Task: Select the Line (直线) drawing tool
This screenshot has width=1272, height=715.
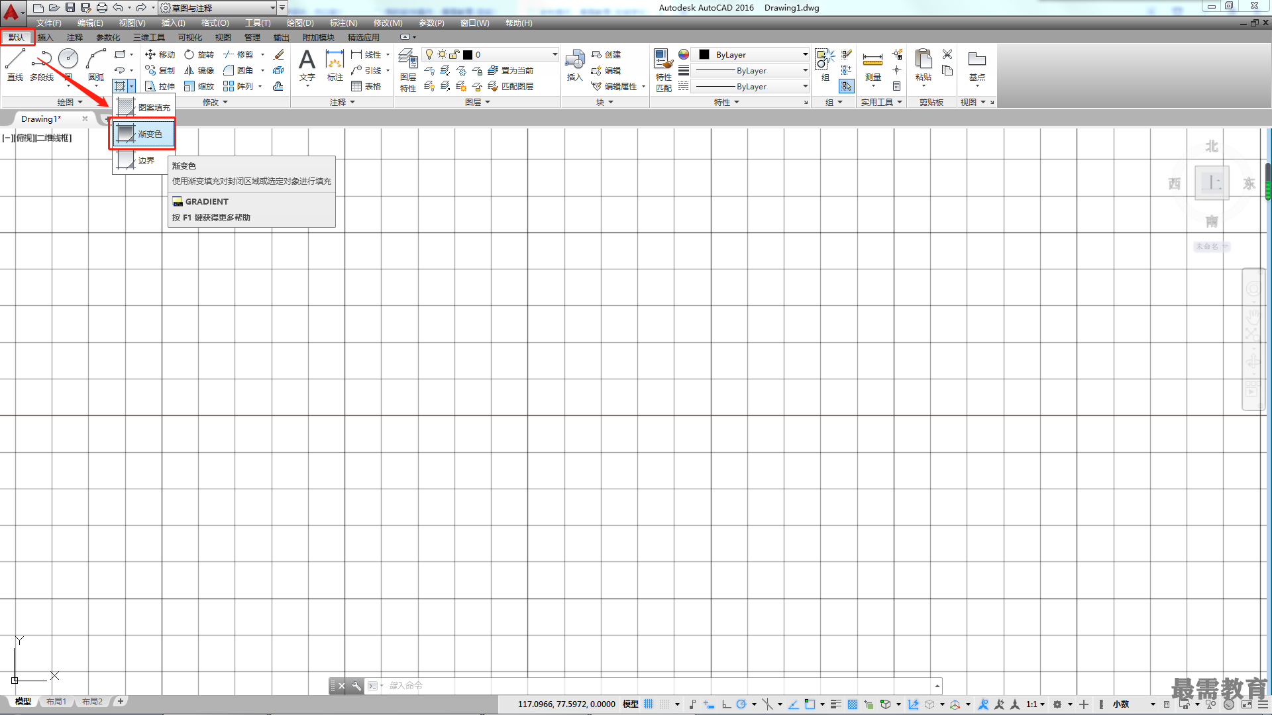Action: [x=15, y=65]
